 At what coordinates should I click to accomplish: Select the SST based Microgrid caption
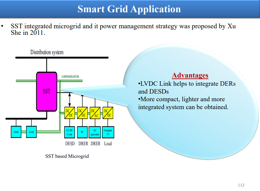click(x=67, y=156)
